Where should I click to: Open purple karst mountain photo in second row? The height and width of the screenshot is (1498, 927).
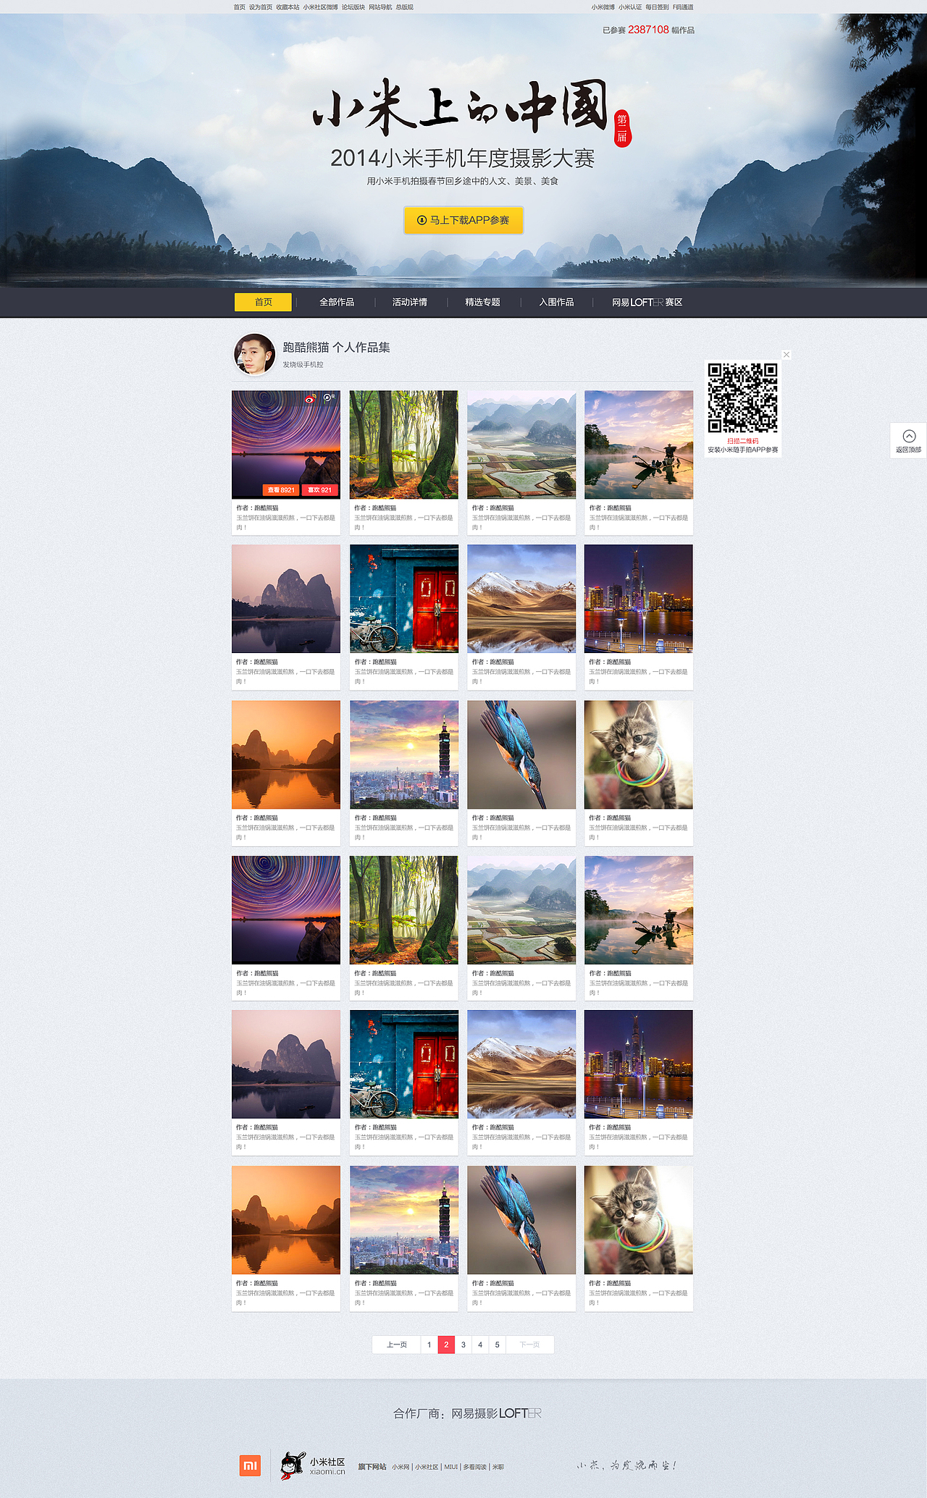point(286,599)
